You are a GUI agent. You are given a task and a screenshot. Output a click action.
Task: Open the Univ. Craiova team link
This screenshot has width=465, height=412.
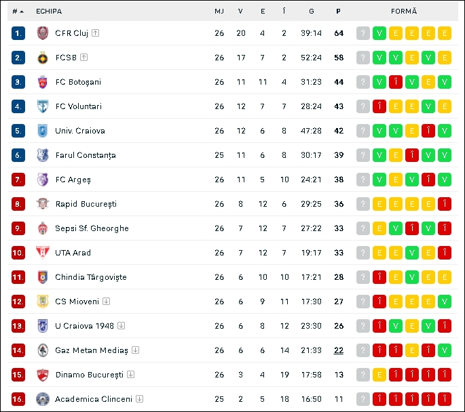coord(80,131)
